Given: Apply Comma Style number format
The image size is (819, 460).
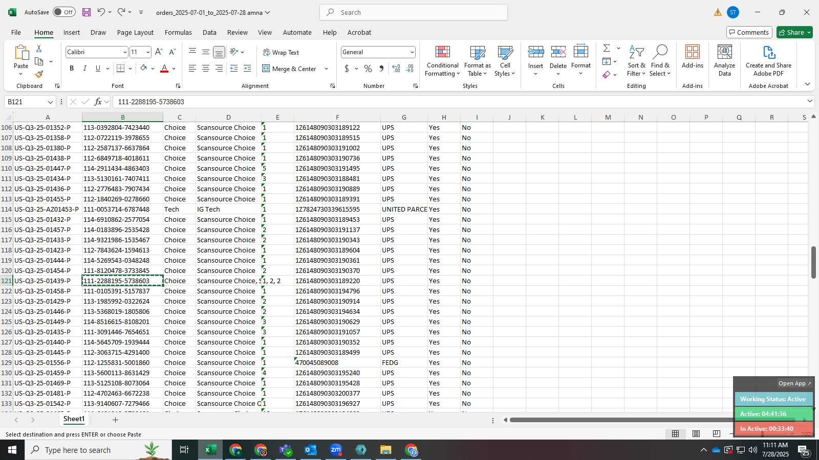Looking at the screenshot, I should coord(381,68).
